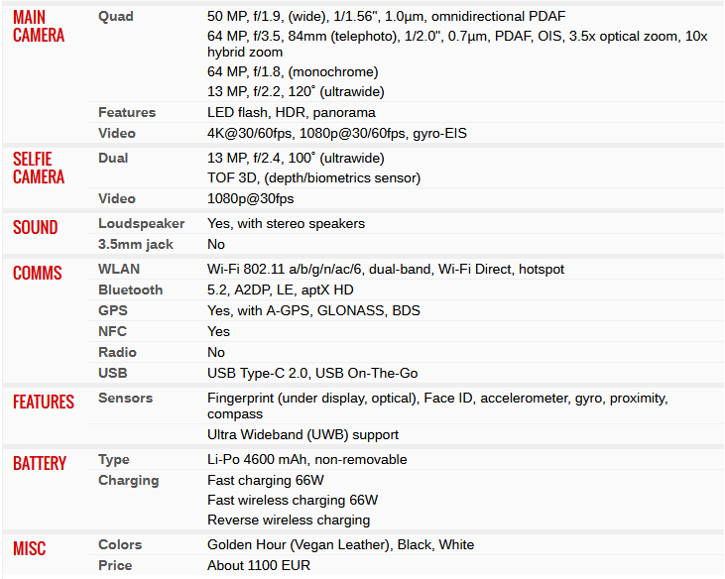Click the 3.5mm jack label
This screenshot has height=579, width=725.
134,245
